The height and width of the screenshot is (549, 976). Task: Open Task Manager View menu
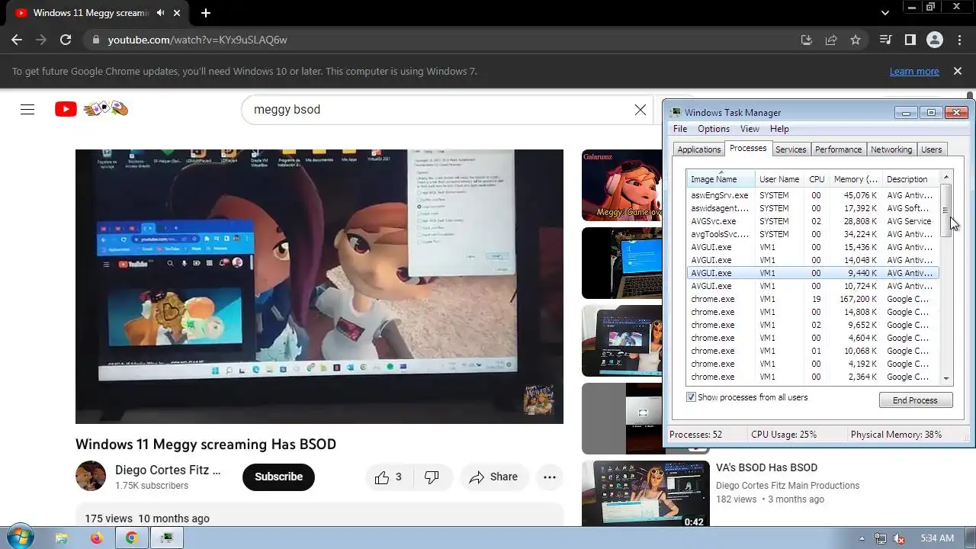tap(750, 129)
